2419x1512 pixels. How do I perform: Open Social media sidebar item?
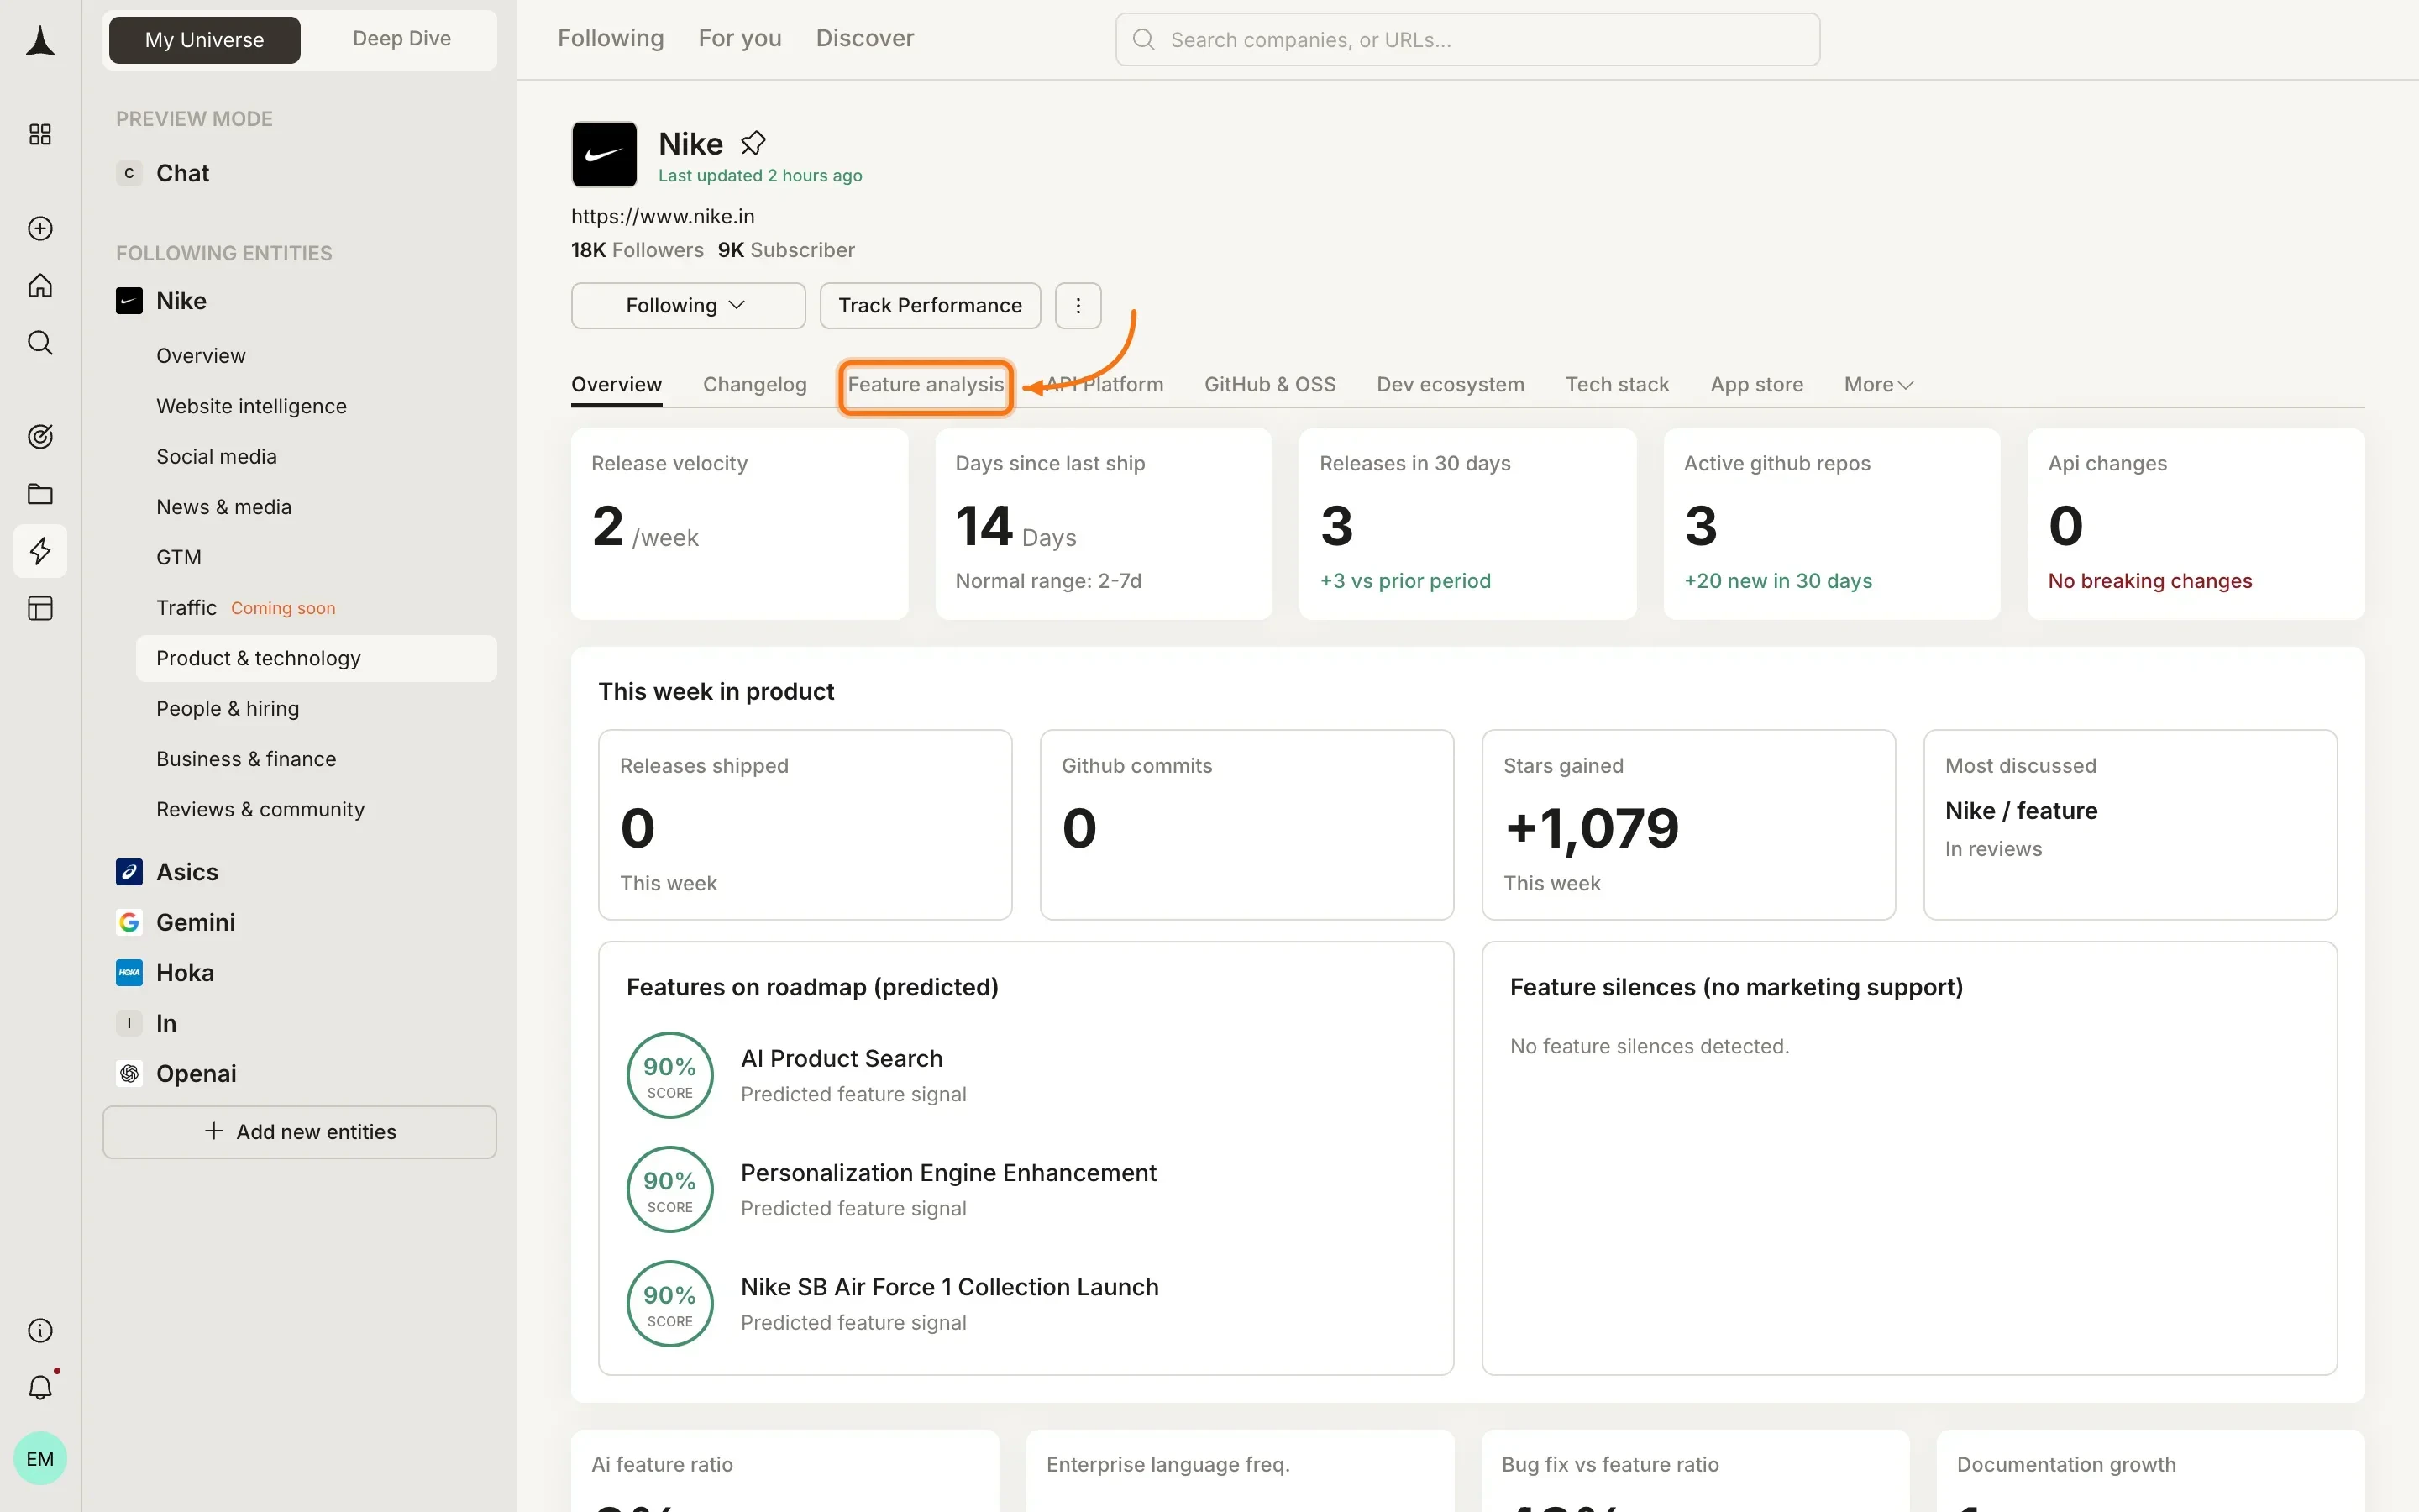coord(216,456)
